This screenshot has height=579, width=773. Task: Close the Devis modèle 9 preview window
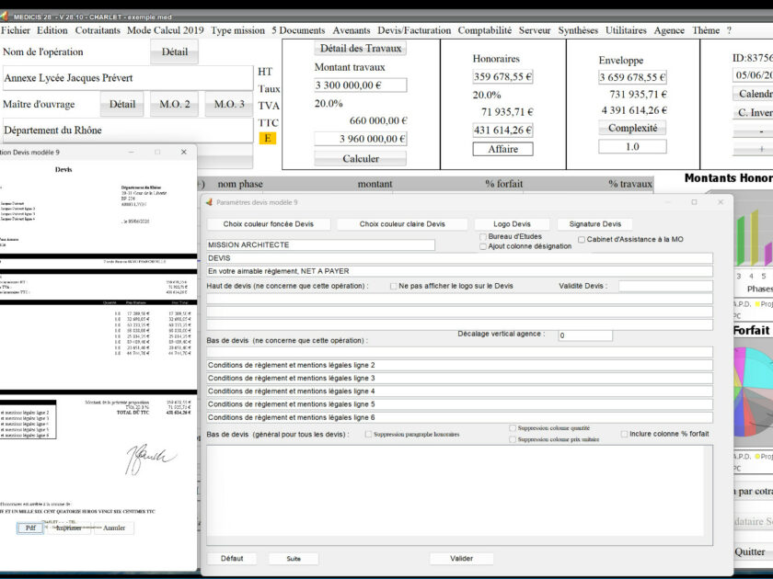[x=184, y=153]
